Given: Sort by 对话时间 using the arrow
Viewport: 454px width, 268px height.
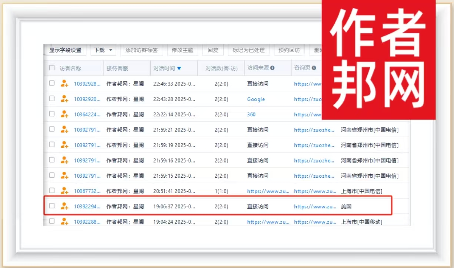Looking at the screenshot, I should (179, 68).
